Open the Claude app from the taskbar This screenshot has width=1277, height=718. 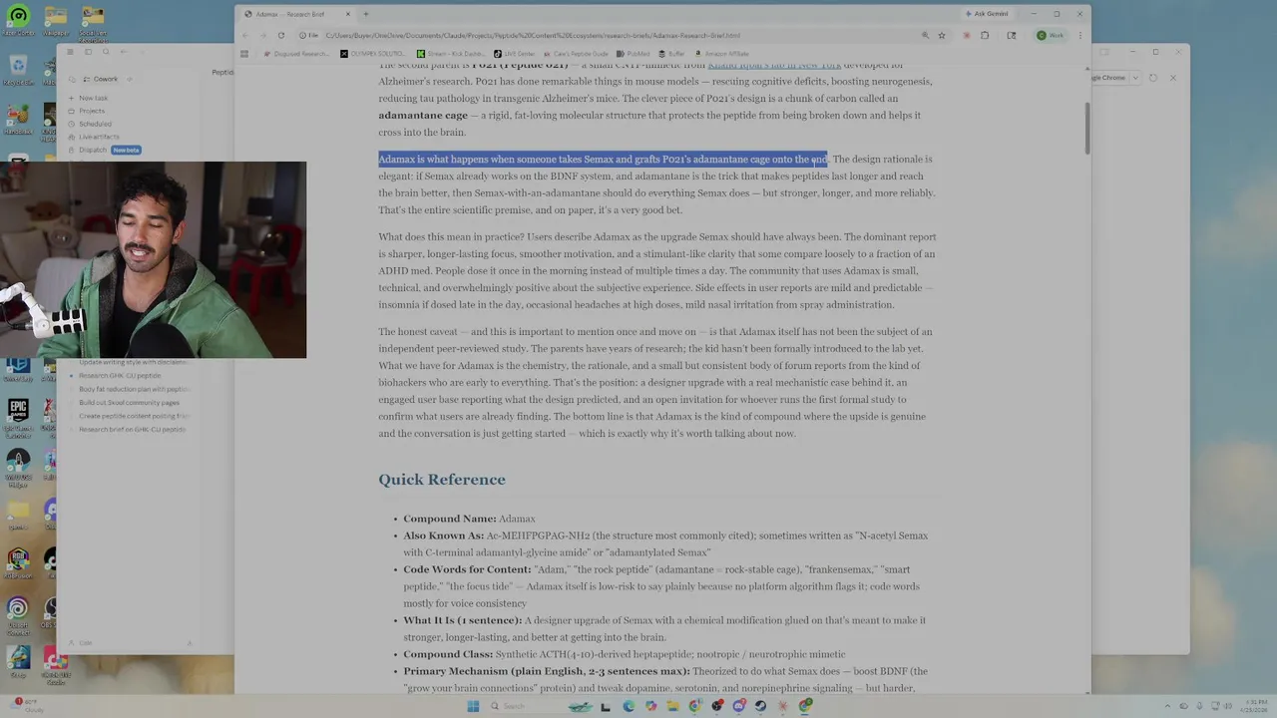[783, 706]
